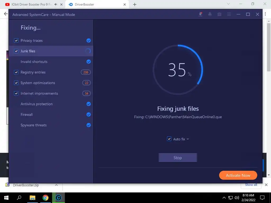Click the 'Fixing...' panel heading
Screen dimensions: 271x203
(31, 27)
